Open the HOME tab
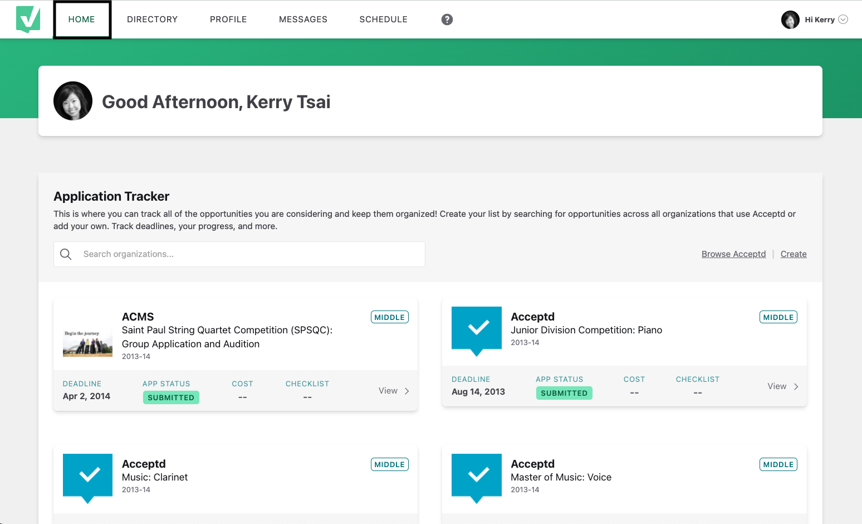Screen dimensions: 862x524 coord(82,20)
